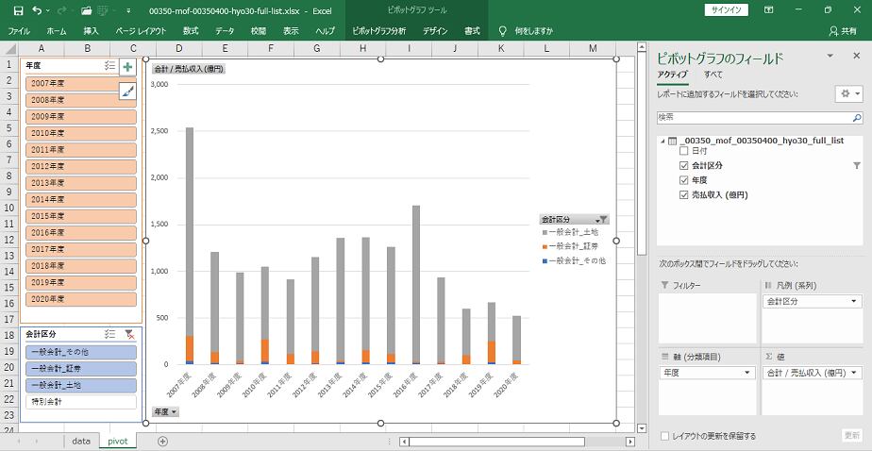The image size is (872, 451).
Task: Click the 共有 share button
Action: pyautogui.click(x=841, y=31)
